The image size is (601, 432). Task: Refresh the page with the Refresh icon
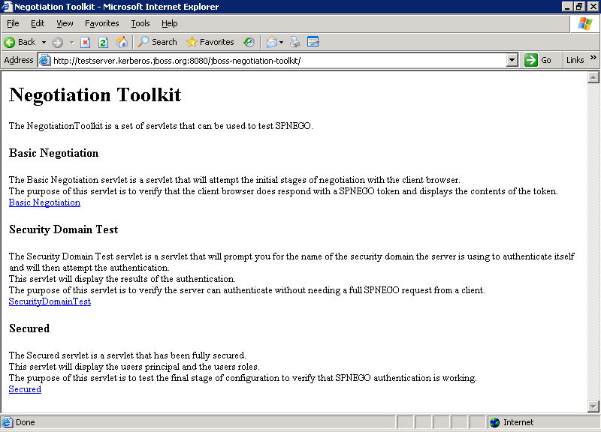(104, 42)
